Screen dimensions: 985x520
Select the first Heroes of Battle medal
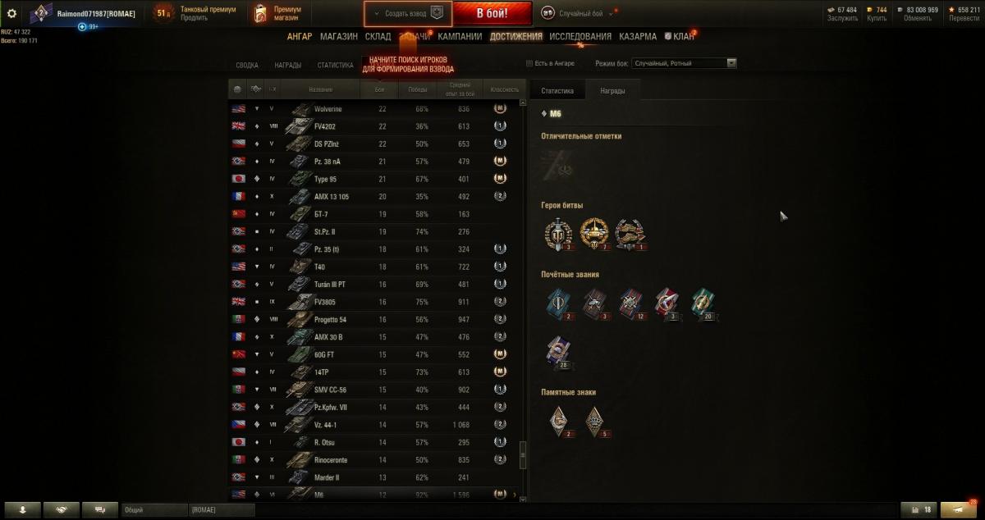(x=557, y=234)
